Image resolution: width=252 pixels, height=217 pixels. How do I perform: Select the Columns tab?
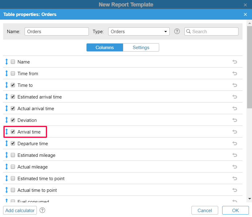click(104, 48)
